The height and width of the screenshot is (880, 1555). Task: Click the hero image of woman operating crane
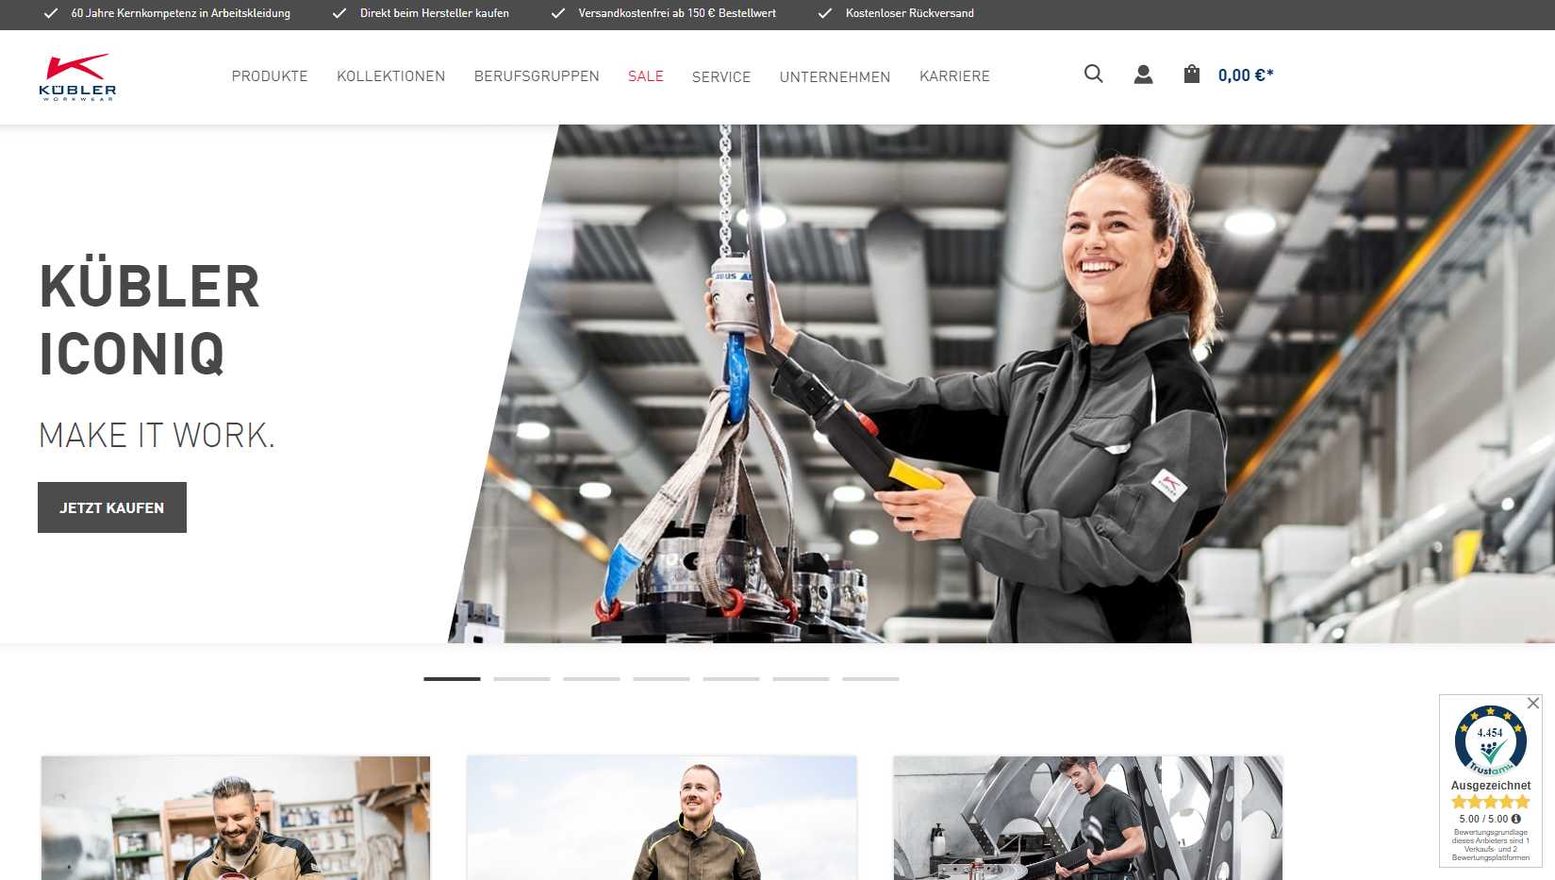click(x=1001, y=384)
